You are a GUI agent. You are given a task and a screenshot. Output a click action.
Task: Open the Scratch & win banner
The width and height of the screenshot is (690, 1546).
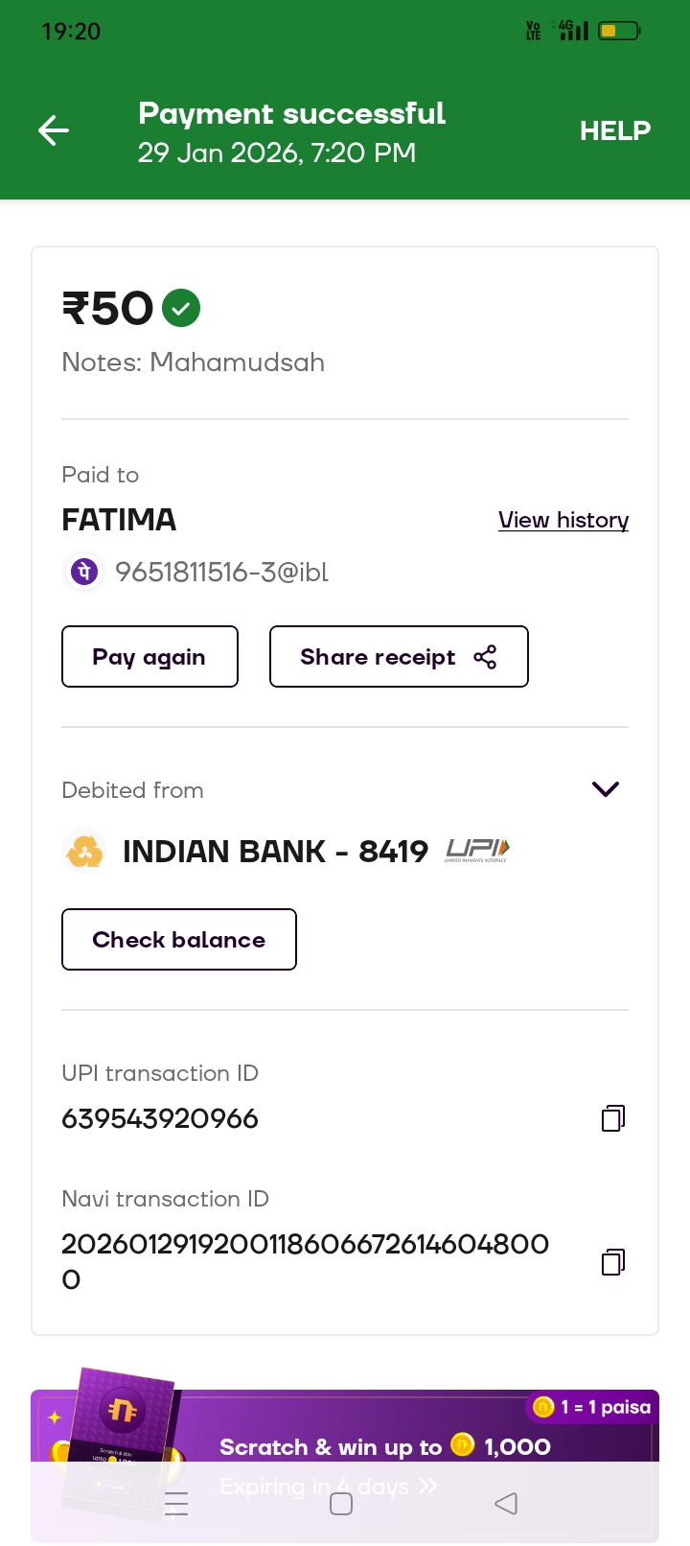tap(383, 1446)
